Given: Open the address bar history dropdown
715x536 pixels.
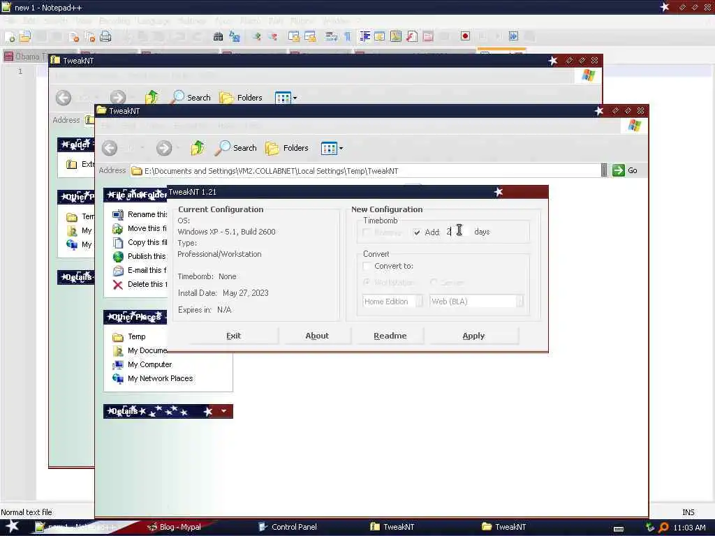Looking at the screenshot, I should pyautogui.click(x=604, y=170).
